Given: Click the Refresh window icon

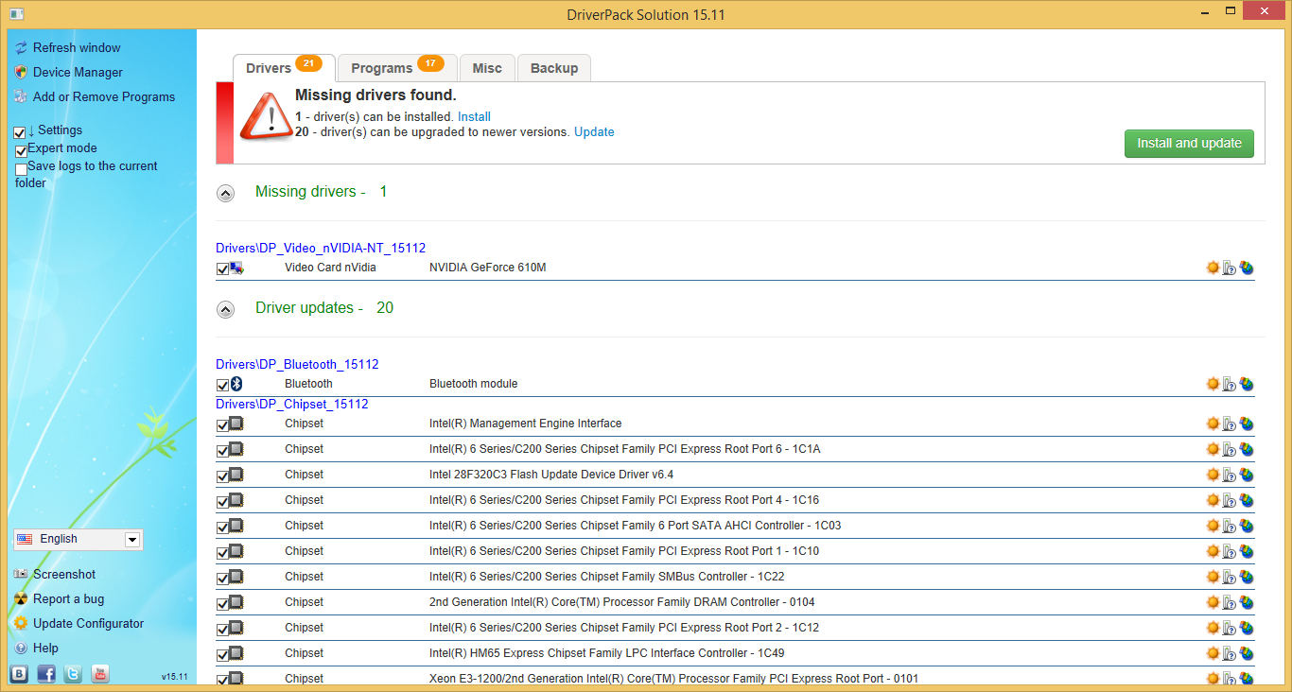Looking at the screenshot, I should (x=20, y=47).
